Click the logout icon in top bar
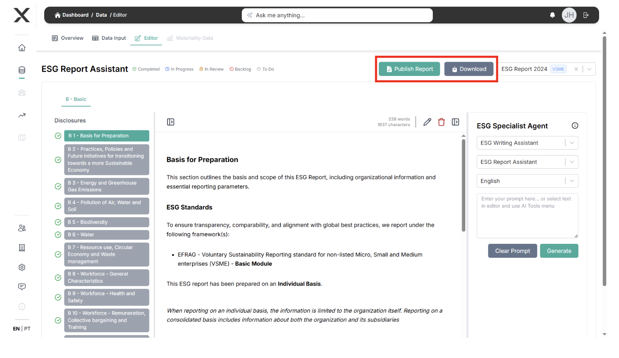The image size is (619, 358). [x=586, y=15]
